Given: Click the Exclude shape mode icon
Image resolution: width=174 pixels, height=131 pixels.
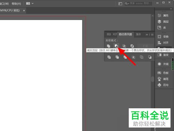Looking at the screenshot, I should pyautogui.click(x=132, y=46).
